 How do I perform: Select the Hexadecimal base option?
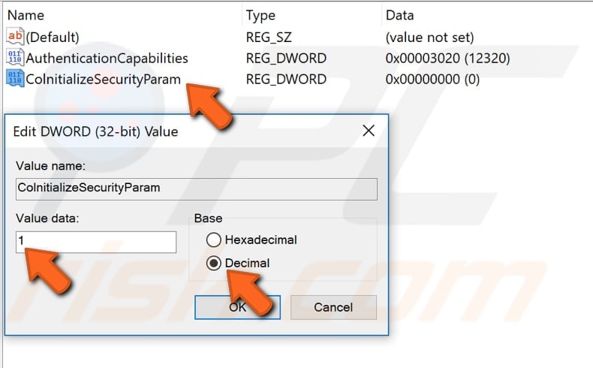point(251,240)
